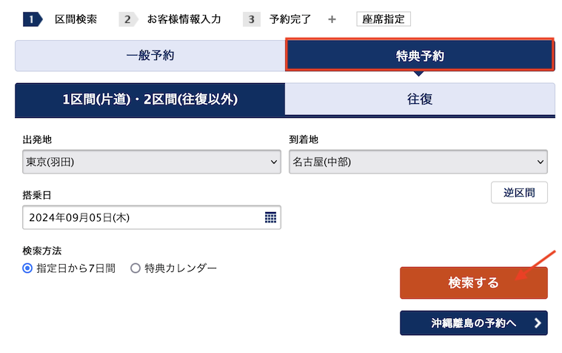The image size is (562, 353).
Task: Switch to the 特典予約 tab
Action: (x=420, y=56)
